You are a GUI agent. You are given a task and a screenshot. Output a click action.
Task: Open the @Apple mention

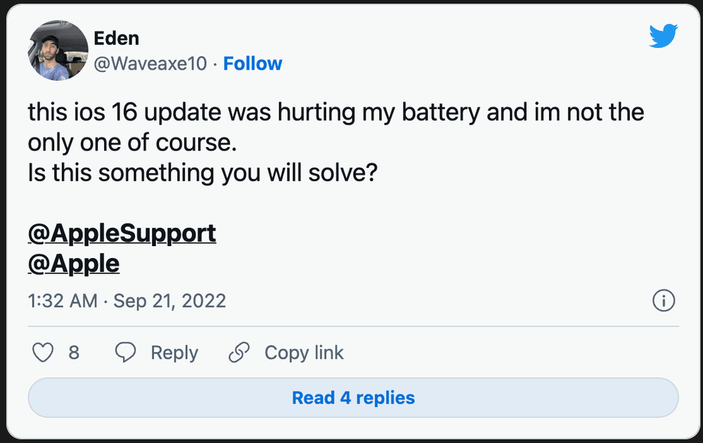(x=73, y=263)
